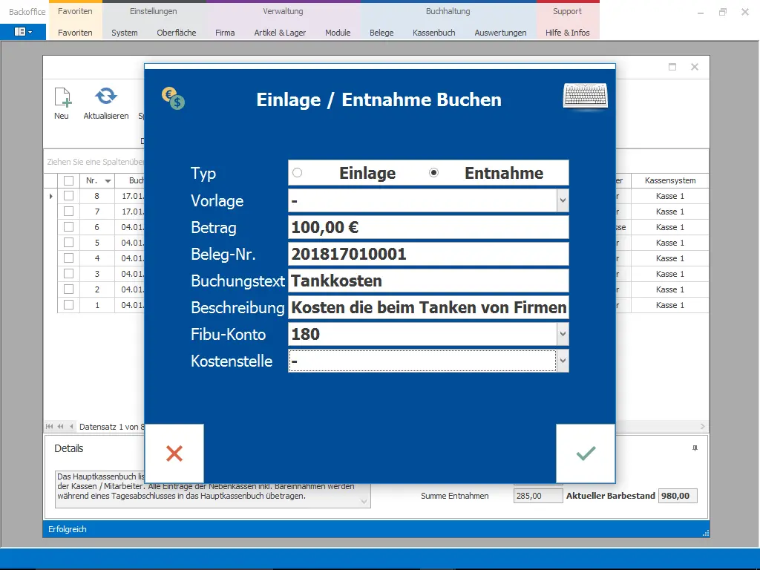Open the on-screen keyboard via keyboard icon
Viewport: 760px width, 570px height.
point(585,95)
